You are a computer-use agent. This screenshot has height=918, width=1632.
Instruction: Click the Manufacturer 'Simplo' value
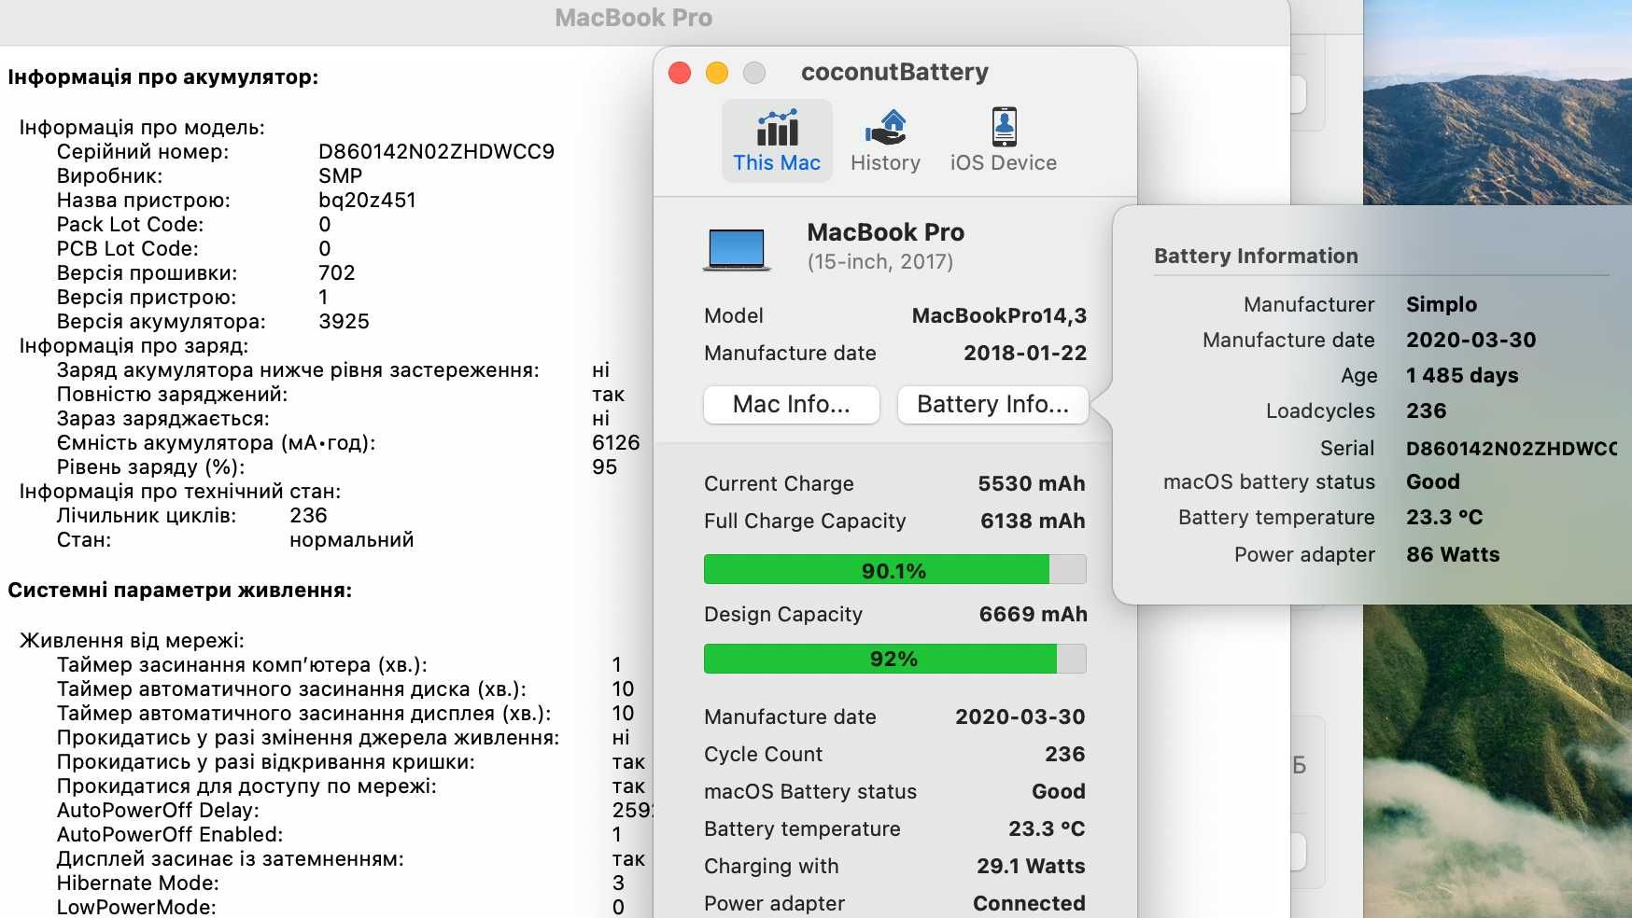(1442, 305)
